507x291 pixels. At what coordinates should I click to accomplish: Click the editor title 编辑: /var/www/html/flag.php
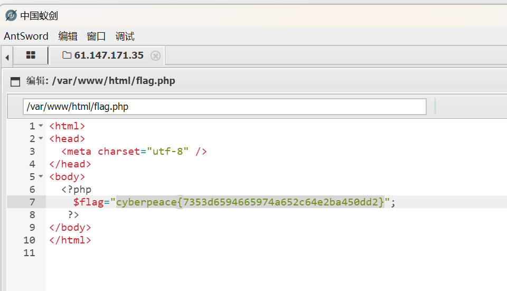tap(100, 81)
